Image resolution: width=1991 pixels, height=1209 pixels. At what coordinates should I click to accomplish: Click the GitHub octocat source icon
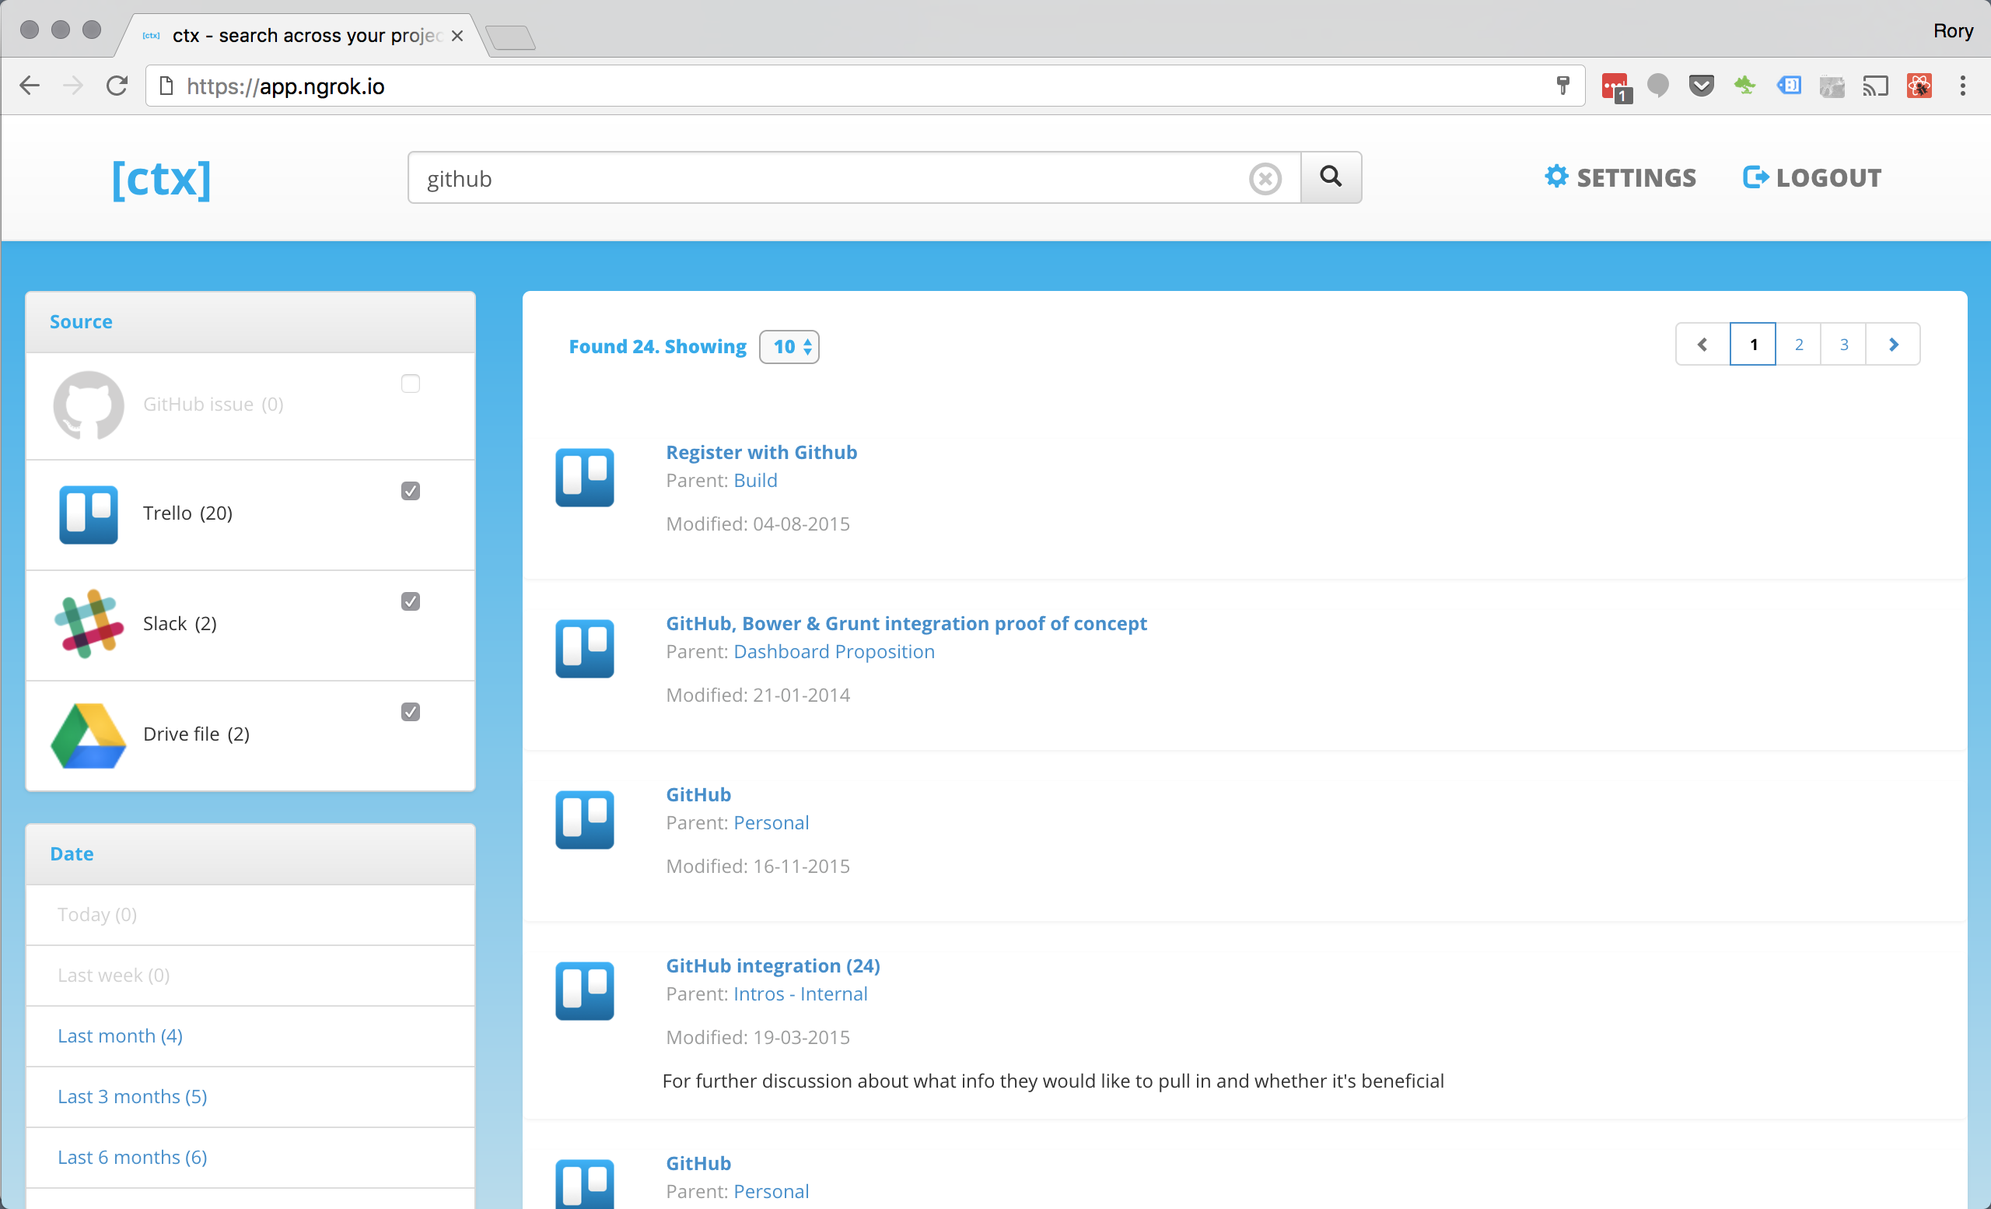(89, 405)
